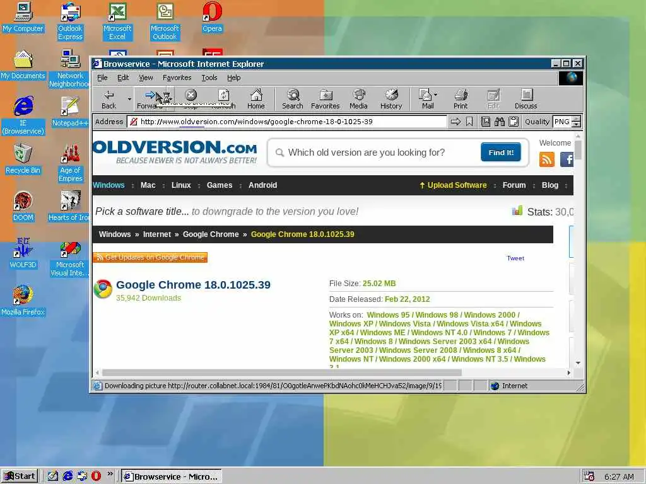Screen dimensions: 646x484
Task: Click the Google Chrome 18.0.1025.39 title
Action: [193, 285]
